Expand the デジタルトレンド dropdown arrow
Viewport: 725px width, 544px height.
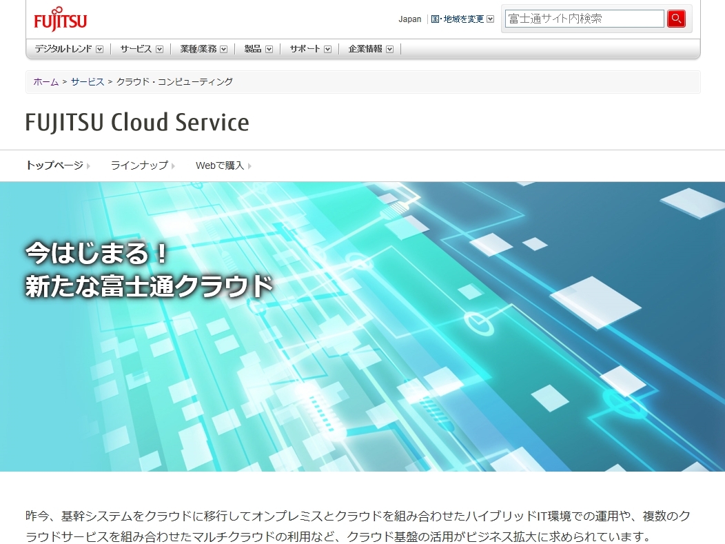(99, 49)
